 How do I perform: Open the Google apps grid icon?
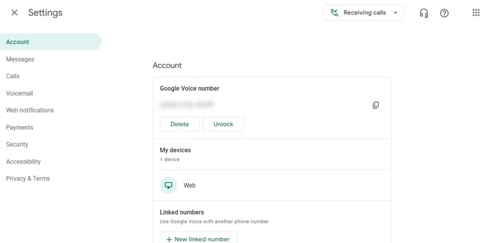(x=476, y=13)
